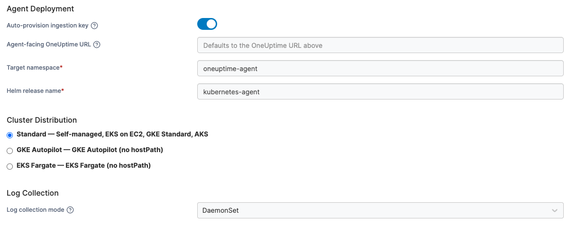Viewport: 568px width, 226px height.
Task: Choose the GKE Autopilot radio button
Action: pyautogui.click(x=10, y=151)
